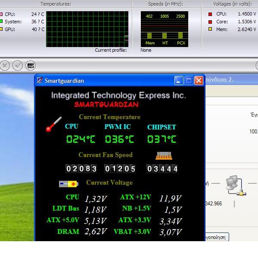The width and height of the screenshot is (258, 258).
Task: Click the Current Temperature heading
Action: point(109,117)
